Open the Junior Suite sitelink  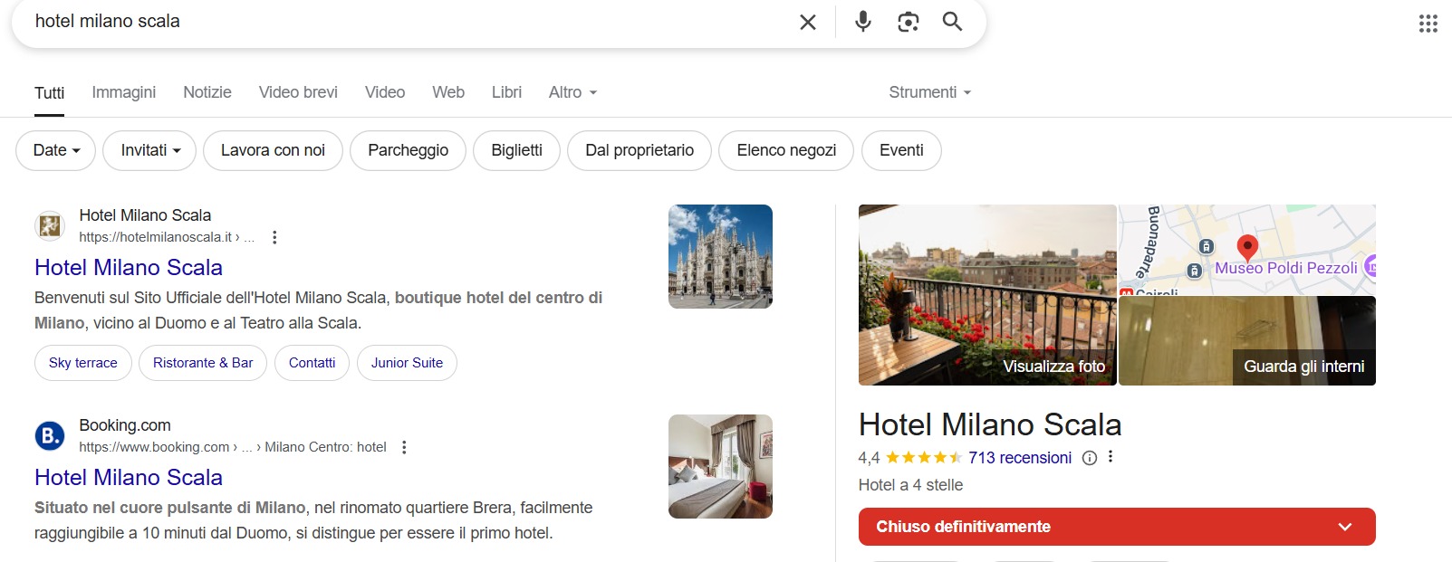coord(407,363)
